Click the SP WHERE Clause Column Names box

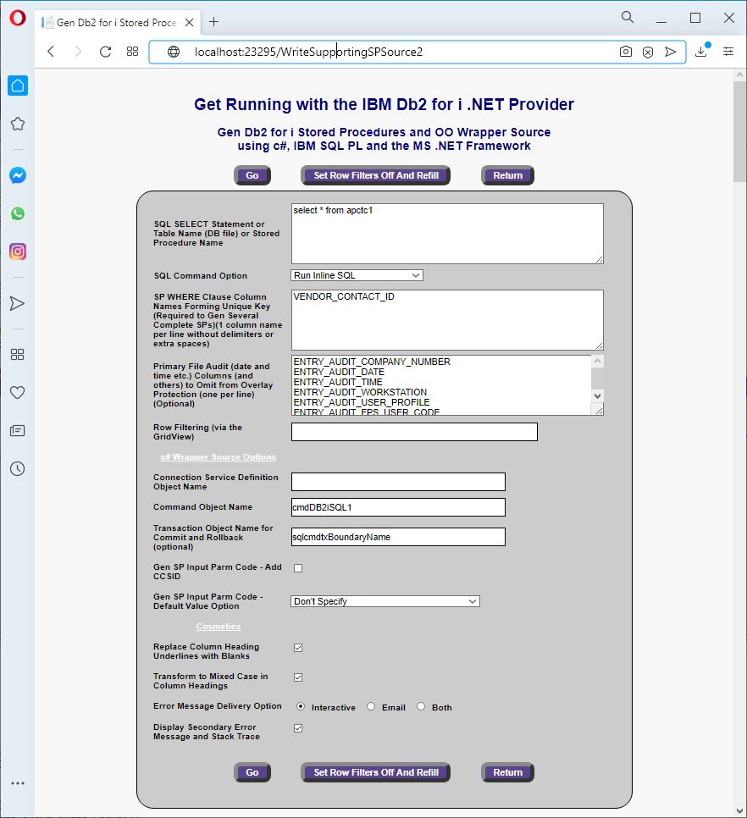[447, 320]
